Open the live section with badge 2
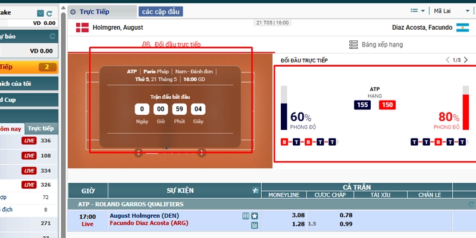The width and height of the screenshot is (476, 238). (29, 67)
